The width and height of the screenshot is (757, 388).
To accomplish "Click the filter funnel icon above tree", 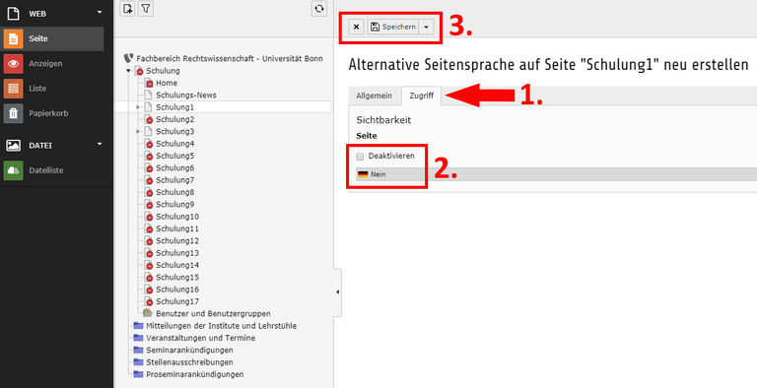I will pos(146,9).
